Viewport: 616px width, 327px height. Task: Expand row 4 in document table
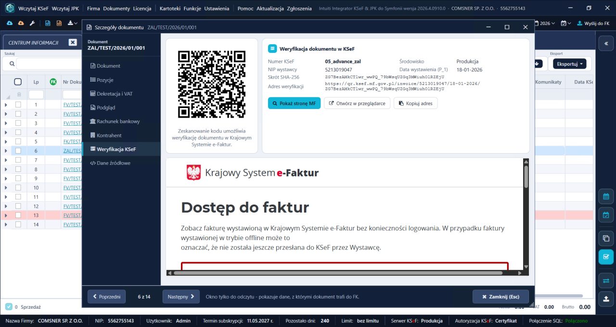pyautogui.click(x=6, y=133)
